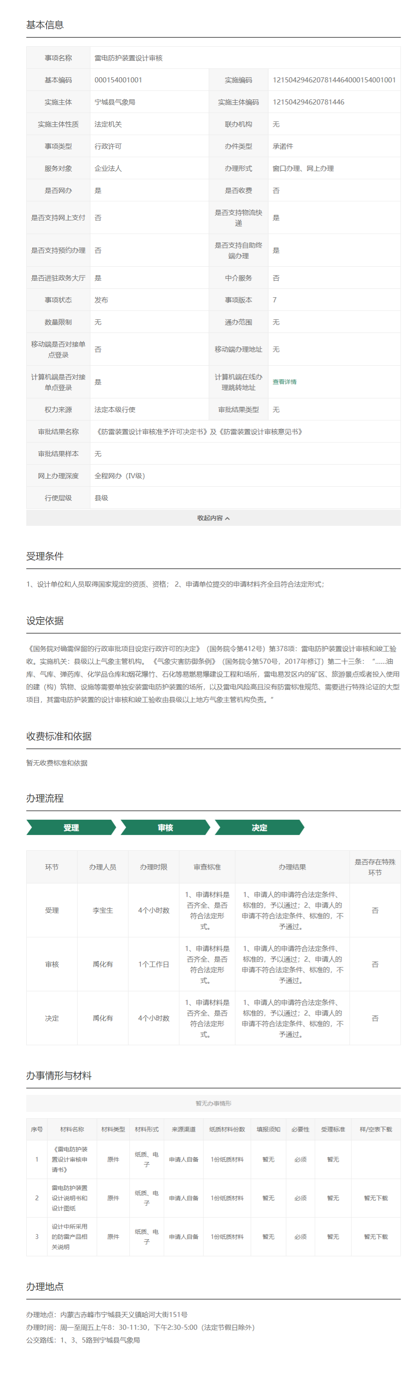Click the label 是否支持自助终端办理
Viewport: 410px width, 1377px height.
[x=238, y=250]
